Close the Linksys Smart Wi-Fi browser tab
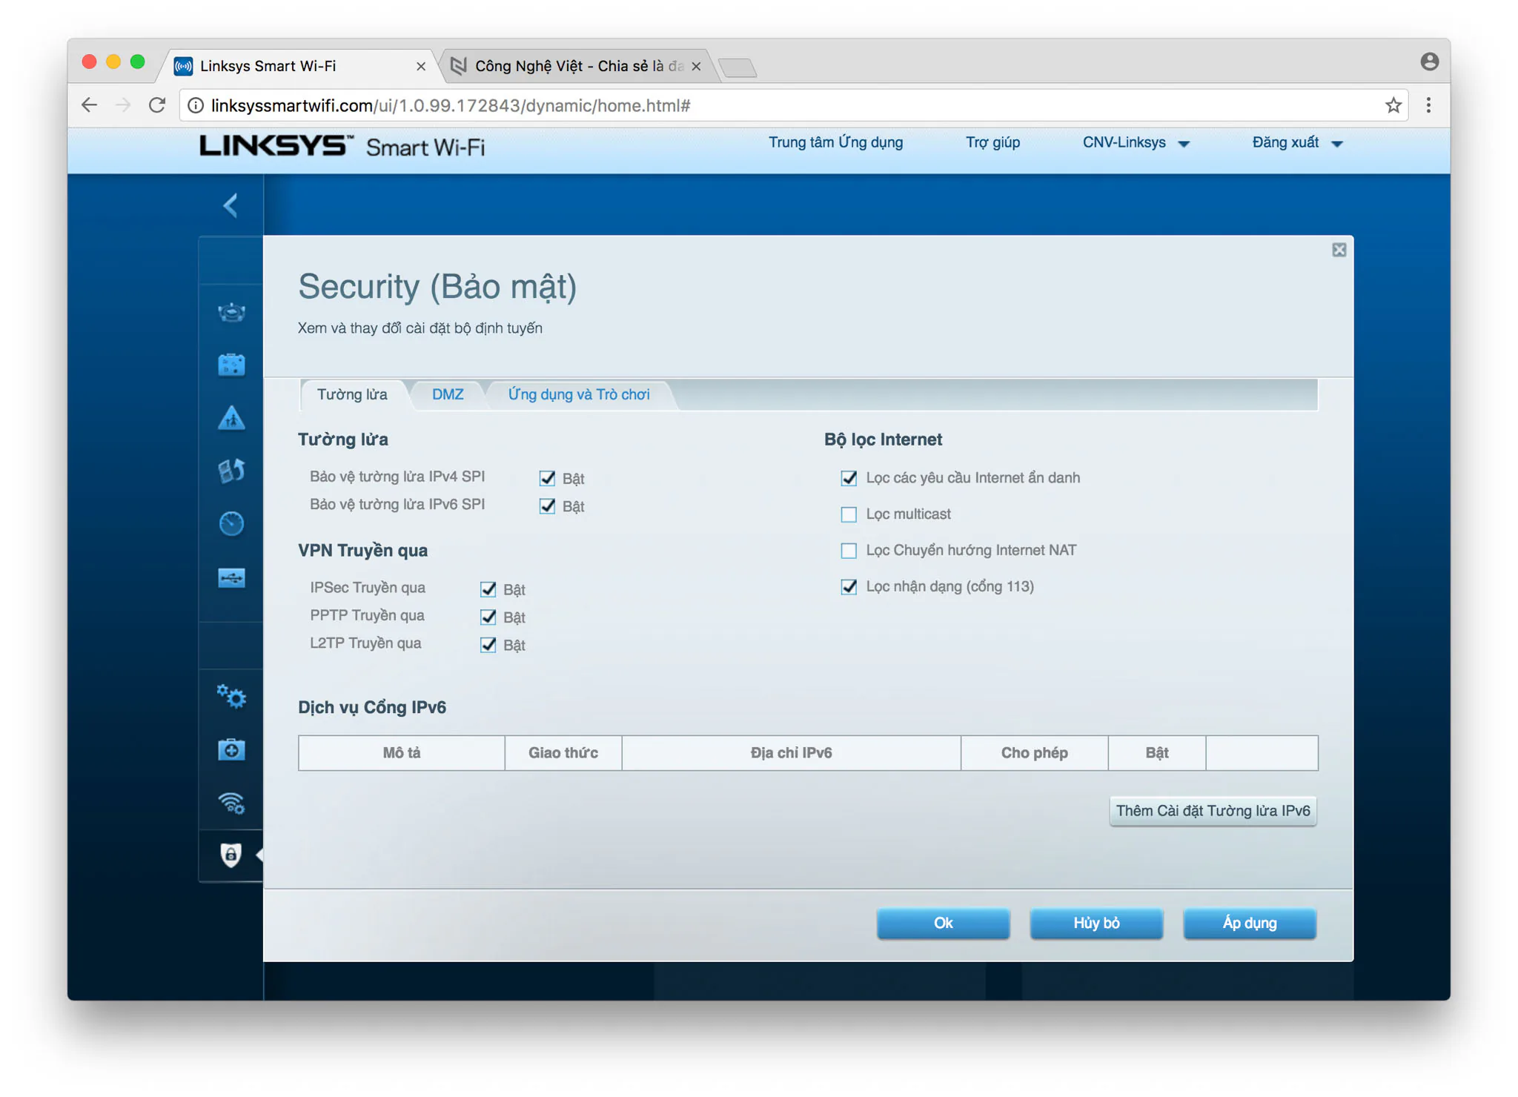The width and height of the screenshot is (1518, 1097). pyautogui.click(x=421, y=66)
